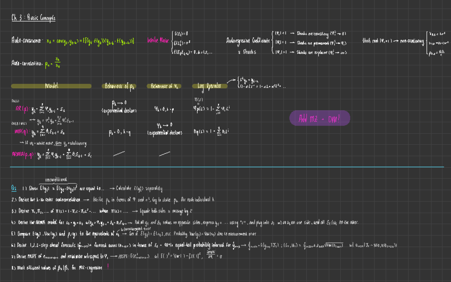This screenshot has width=451, height=282.
Task: Click the highlighted "Model" column header
Action: [51, 86]
